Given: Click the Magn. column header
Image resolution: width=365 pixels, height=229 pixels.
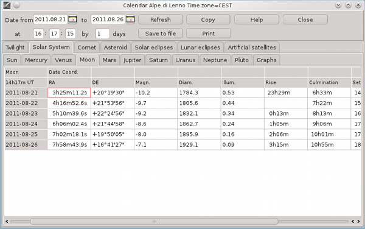Looking at the screenshot, I should click(x=156, y=82).
